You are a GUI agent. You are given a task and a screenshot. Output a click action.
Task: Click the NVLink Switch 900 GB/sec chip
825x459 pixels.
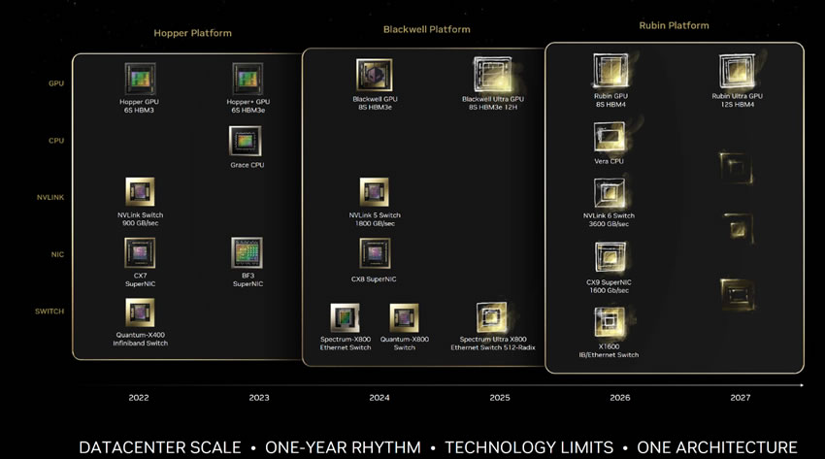click(140, 191)
